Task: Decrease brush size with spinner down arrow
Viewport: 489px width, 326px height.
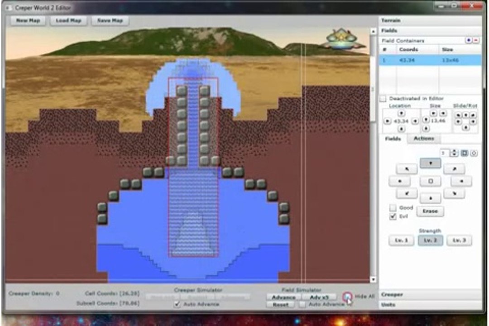Action: tap(454, 155)
